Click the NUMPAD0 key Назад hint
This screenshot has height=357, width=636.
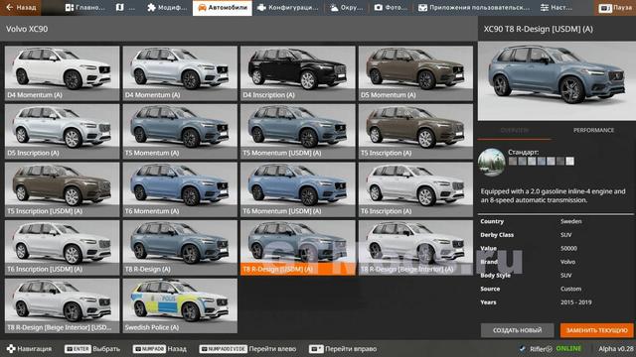(160, 348)
